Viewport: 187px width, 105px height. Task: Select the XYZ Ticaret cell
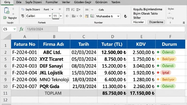pos(54,59)
